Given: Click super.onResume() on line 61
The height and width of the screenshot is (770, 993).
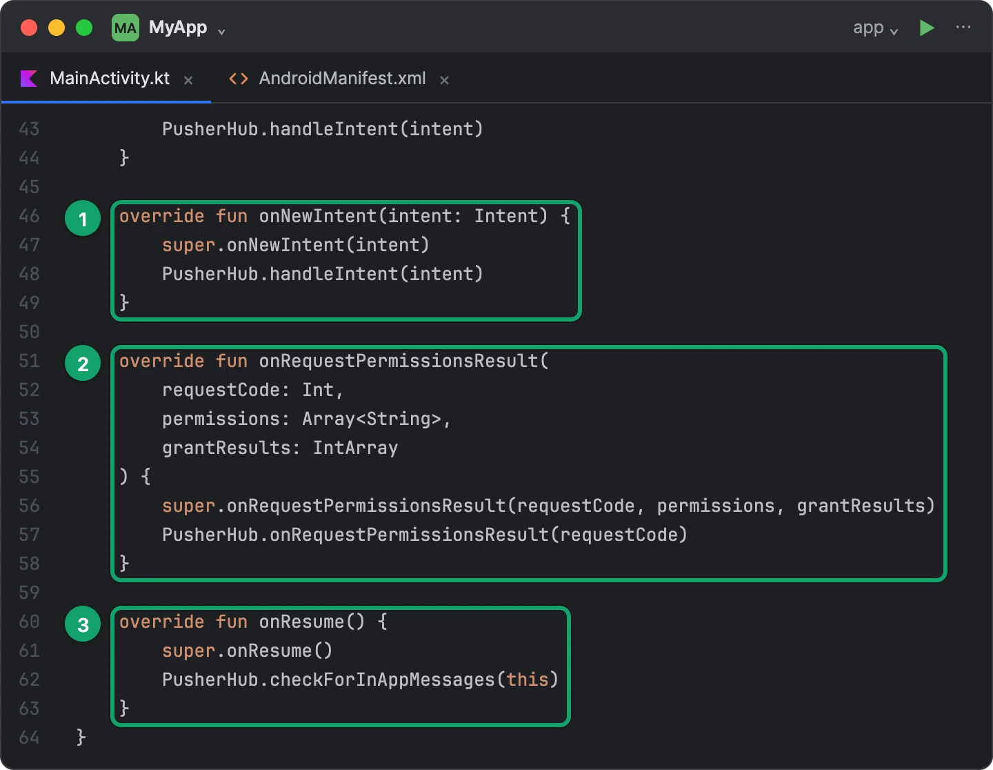Looking at the screenshot, I should (x=248, y=651).
